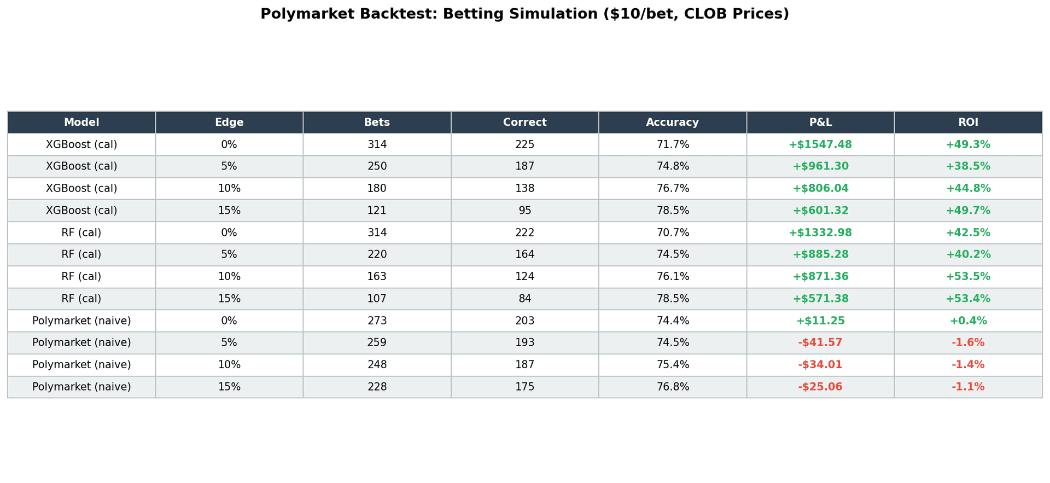The image size is (1050, 483).
Task: Select the Accuracy column header
Action: [x=672, y=123]
